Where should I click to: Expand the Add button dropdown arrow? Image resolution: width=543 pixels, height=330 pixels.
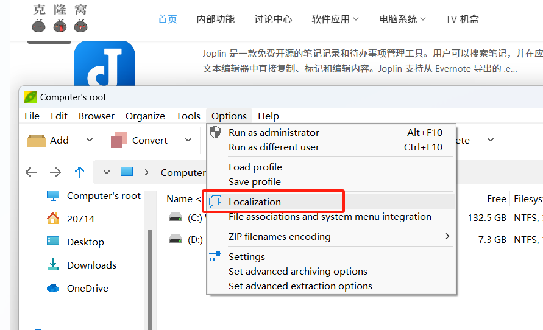coord(90,140)
